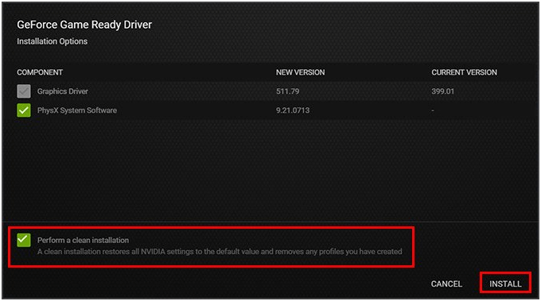Image resolution: width=541 pixels, height=301 pixels.
Task: Click the clean installation description text
Action: [220, 252]
